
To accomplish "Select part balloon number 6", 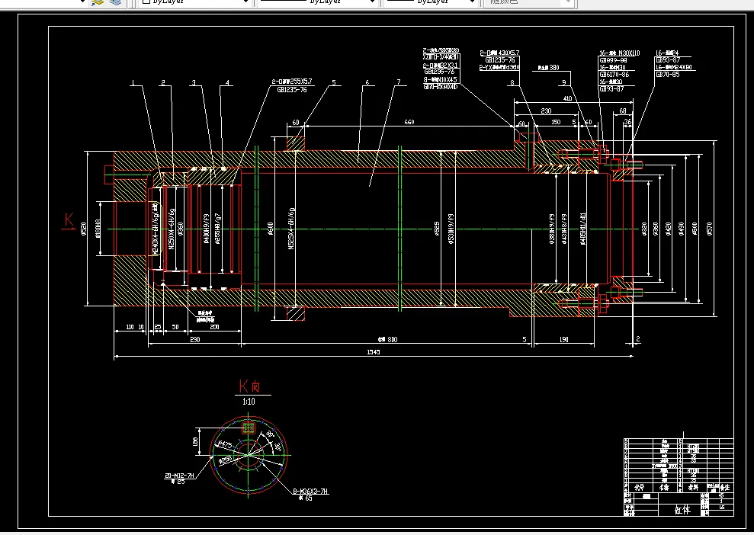I will pos(367,82).
